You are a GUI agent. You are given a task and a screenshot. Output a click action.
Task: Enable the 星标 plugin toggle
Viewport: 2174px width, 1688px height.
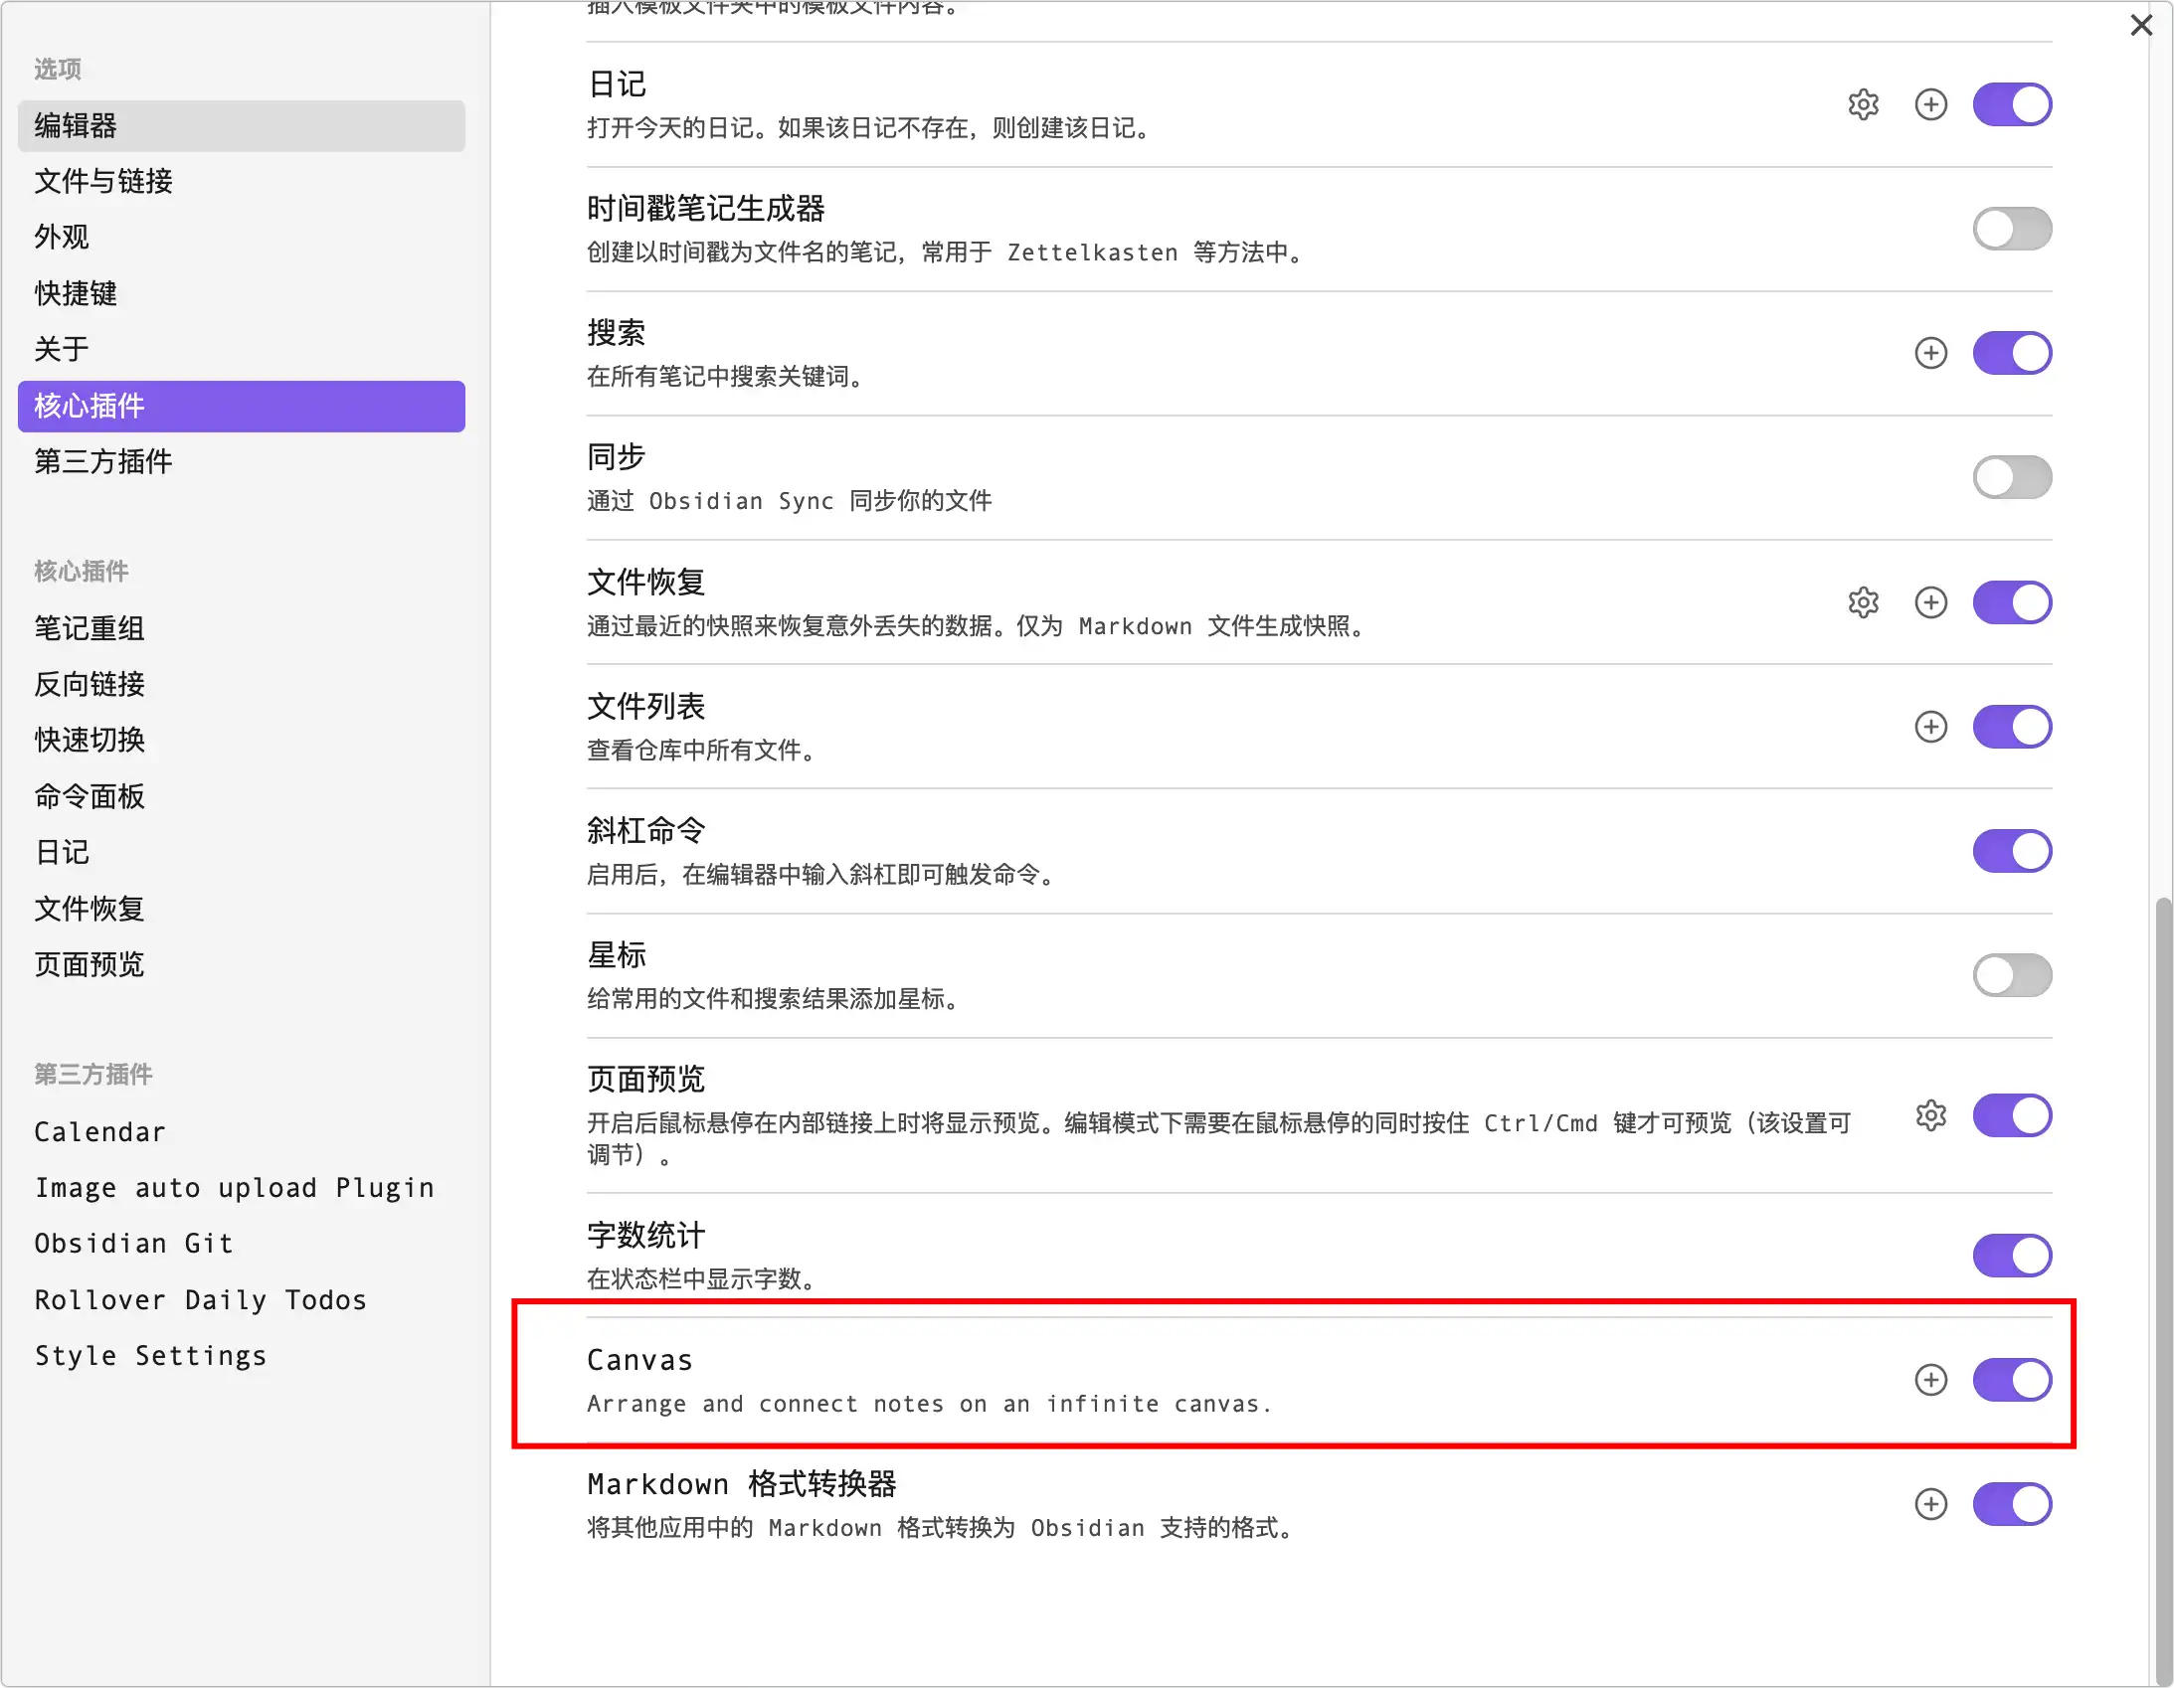point(2011,975)
